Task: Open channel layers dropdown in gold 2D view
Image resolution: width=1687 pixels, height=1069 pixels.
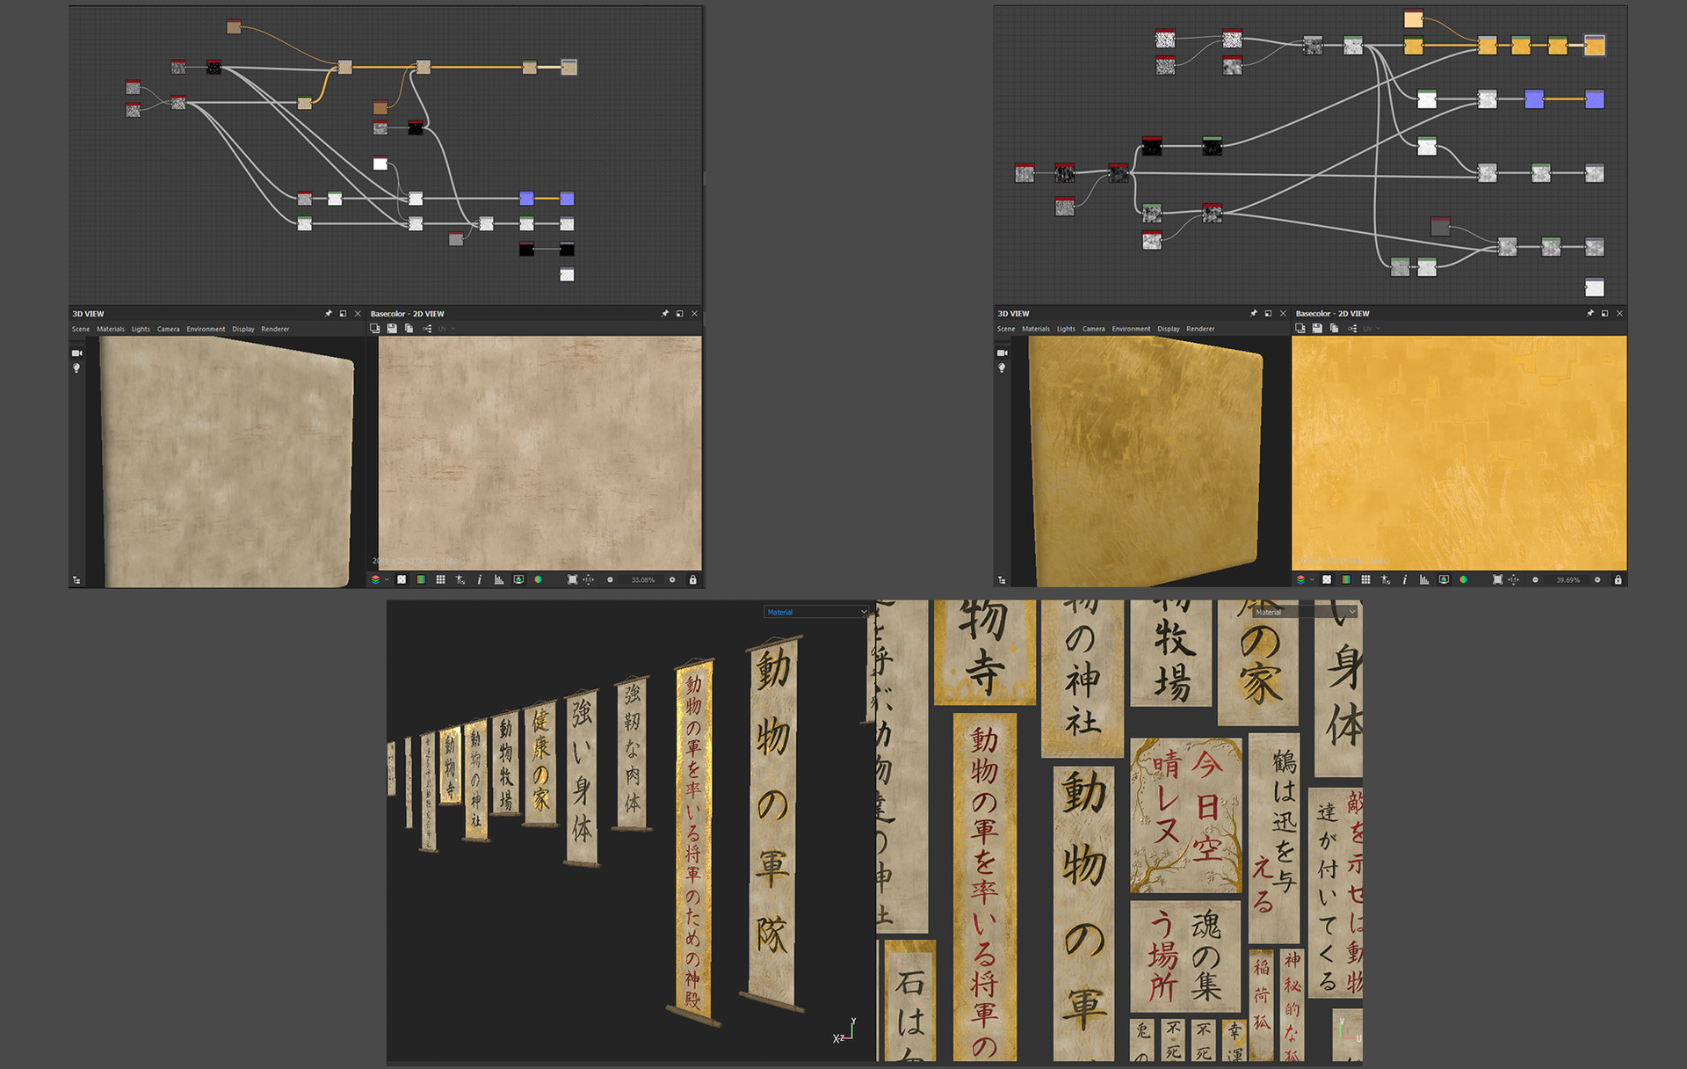Action: pyautogui.click(x=1304, y=580)
